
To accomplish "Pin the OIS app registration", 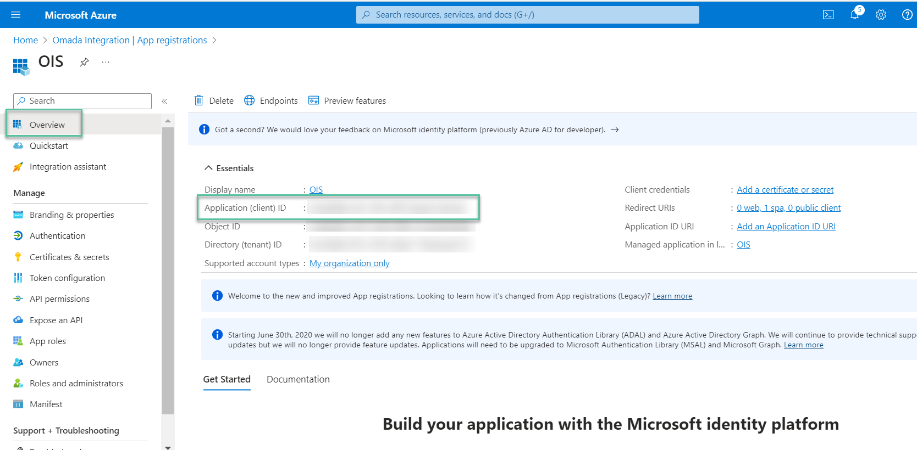I will tap(84, 62).
